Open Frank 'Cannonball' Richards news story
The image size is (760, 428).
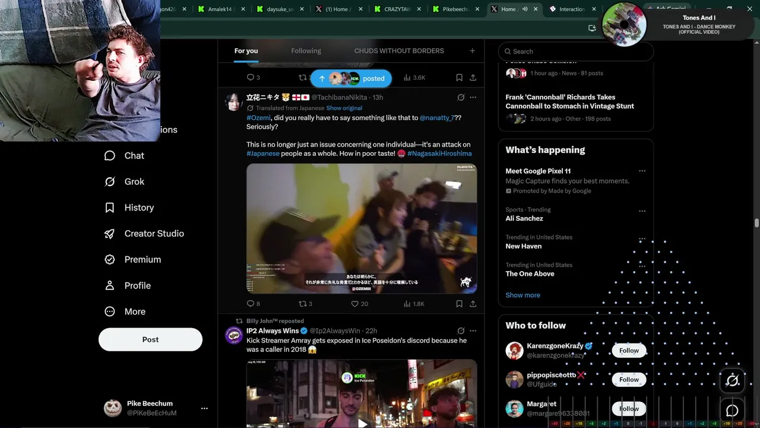569,102
